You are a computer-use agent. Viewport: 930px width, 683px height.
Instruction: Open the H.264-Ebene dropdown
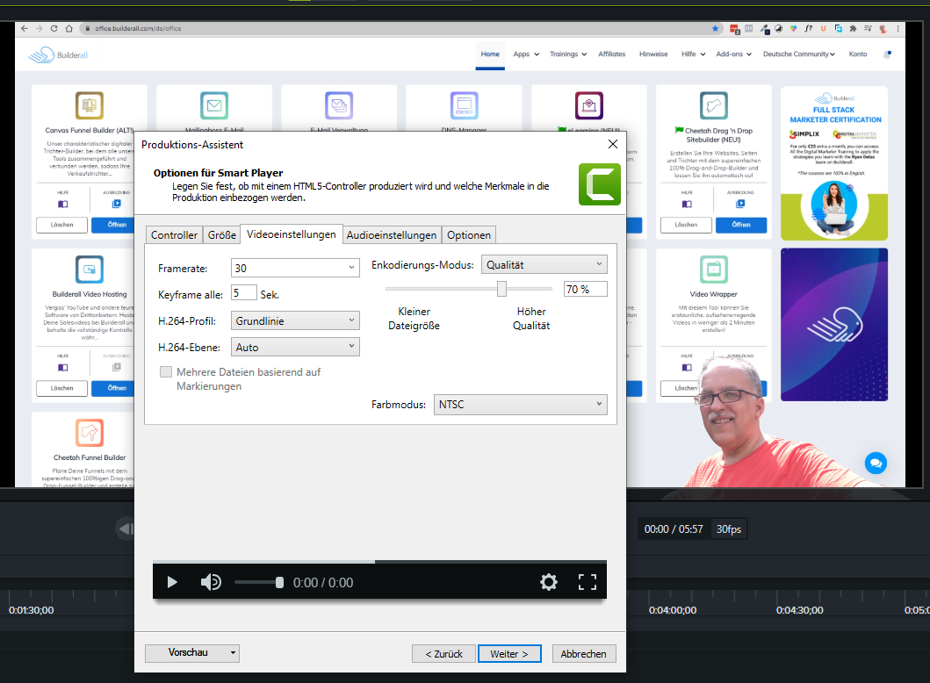(295, 347)
